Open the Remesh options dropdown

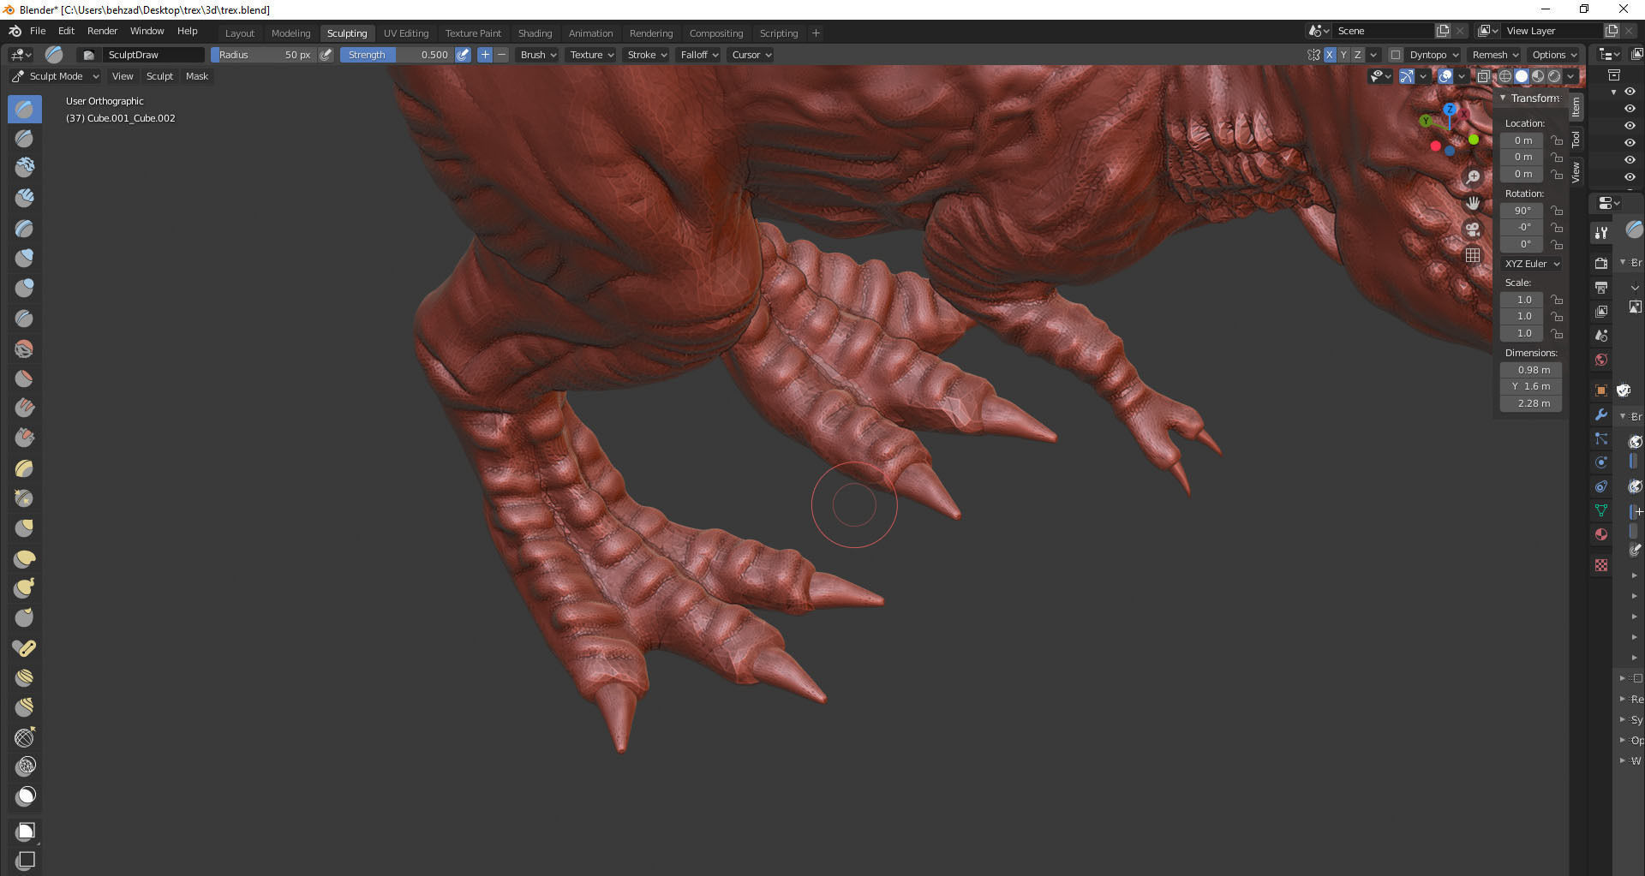click(x=1495, y=55)
